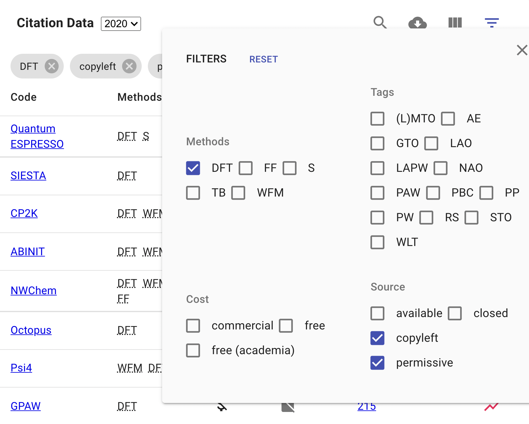Viewport: 529px width, 424px height.
Task: Click the S tag in Quantum ESPRESSO row
Action: (146, 136)
